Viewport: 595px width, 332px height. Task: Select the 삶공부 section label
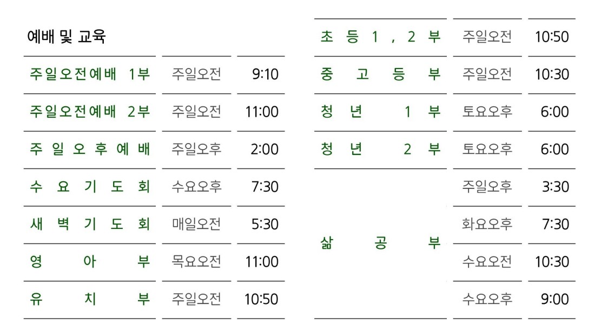pyautogui.click(x=381, y=243)
